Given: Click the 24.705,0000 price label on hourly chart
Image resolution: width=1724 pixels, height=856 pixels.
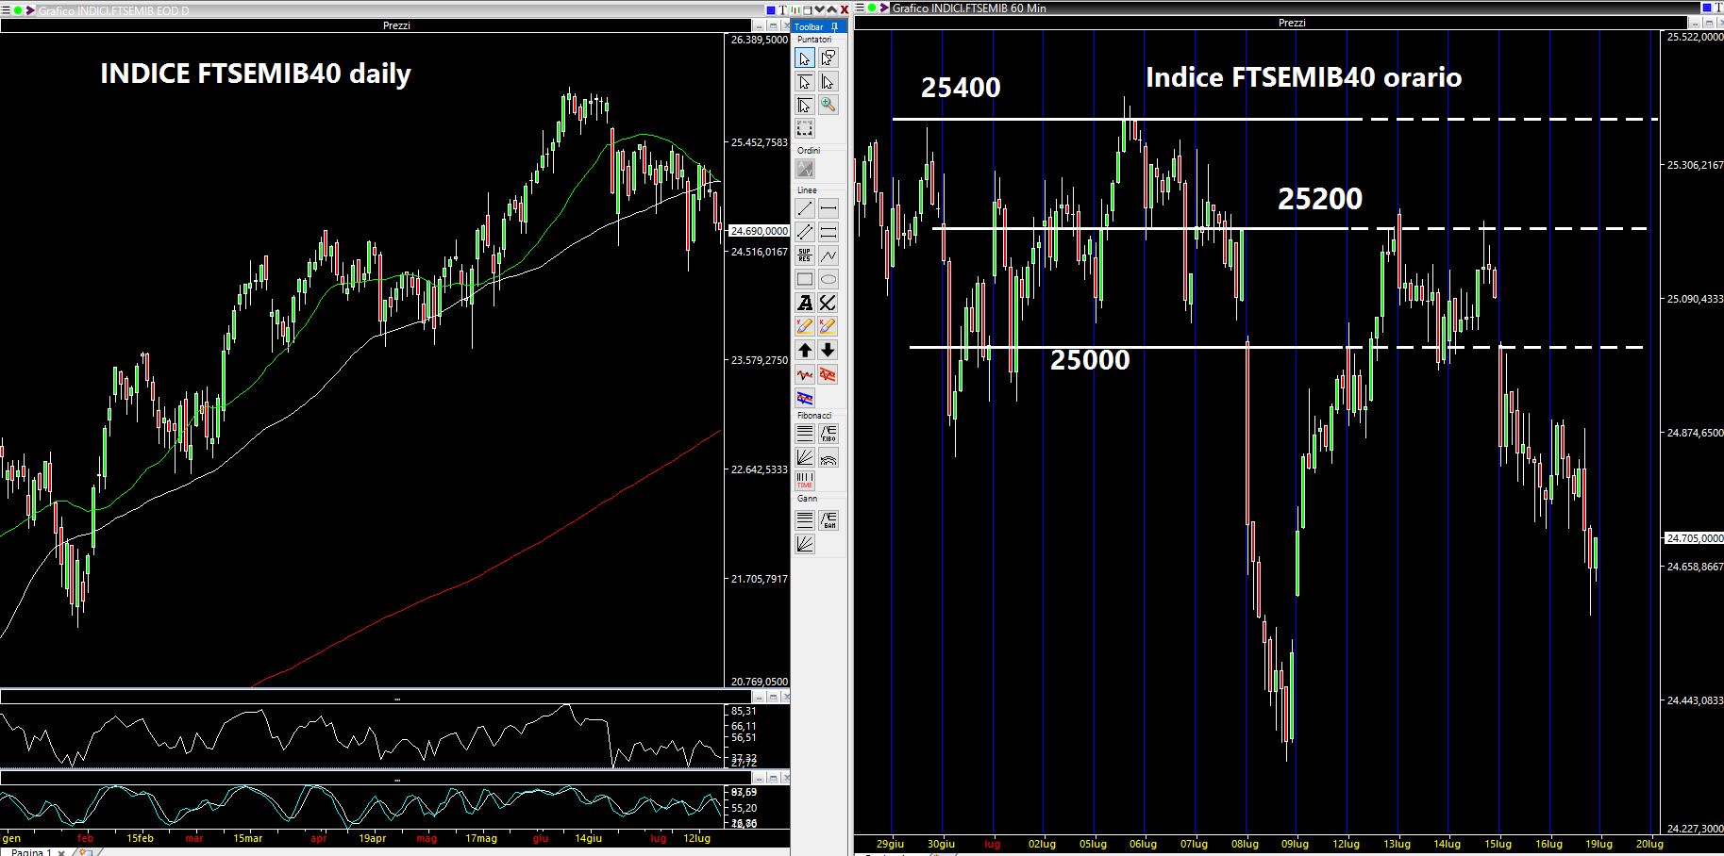Looking at the screenshot, I should coord(1694,538).
